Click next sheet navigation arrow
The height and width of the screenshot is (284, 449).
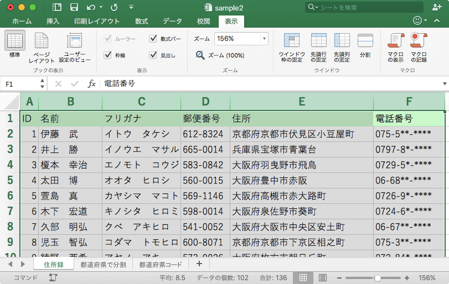[23, 264]
